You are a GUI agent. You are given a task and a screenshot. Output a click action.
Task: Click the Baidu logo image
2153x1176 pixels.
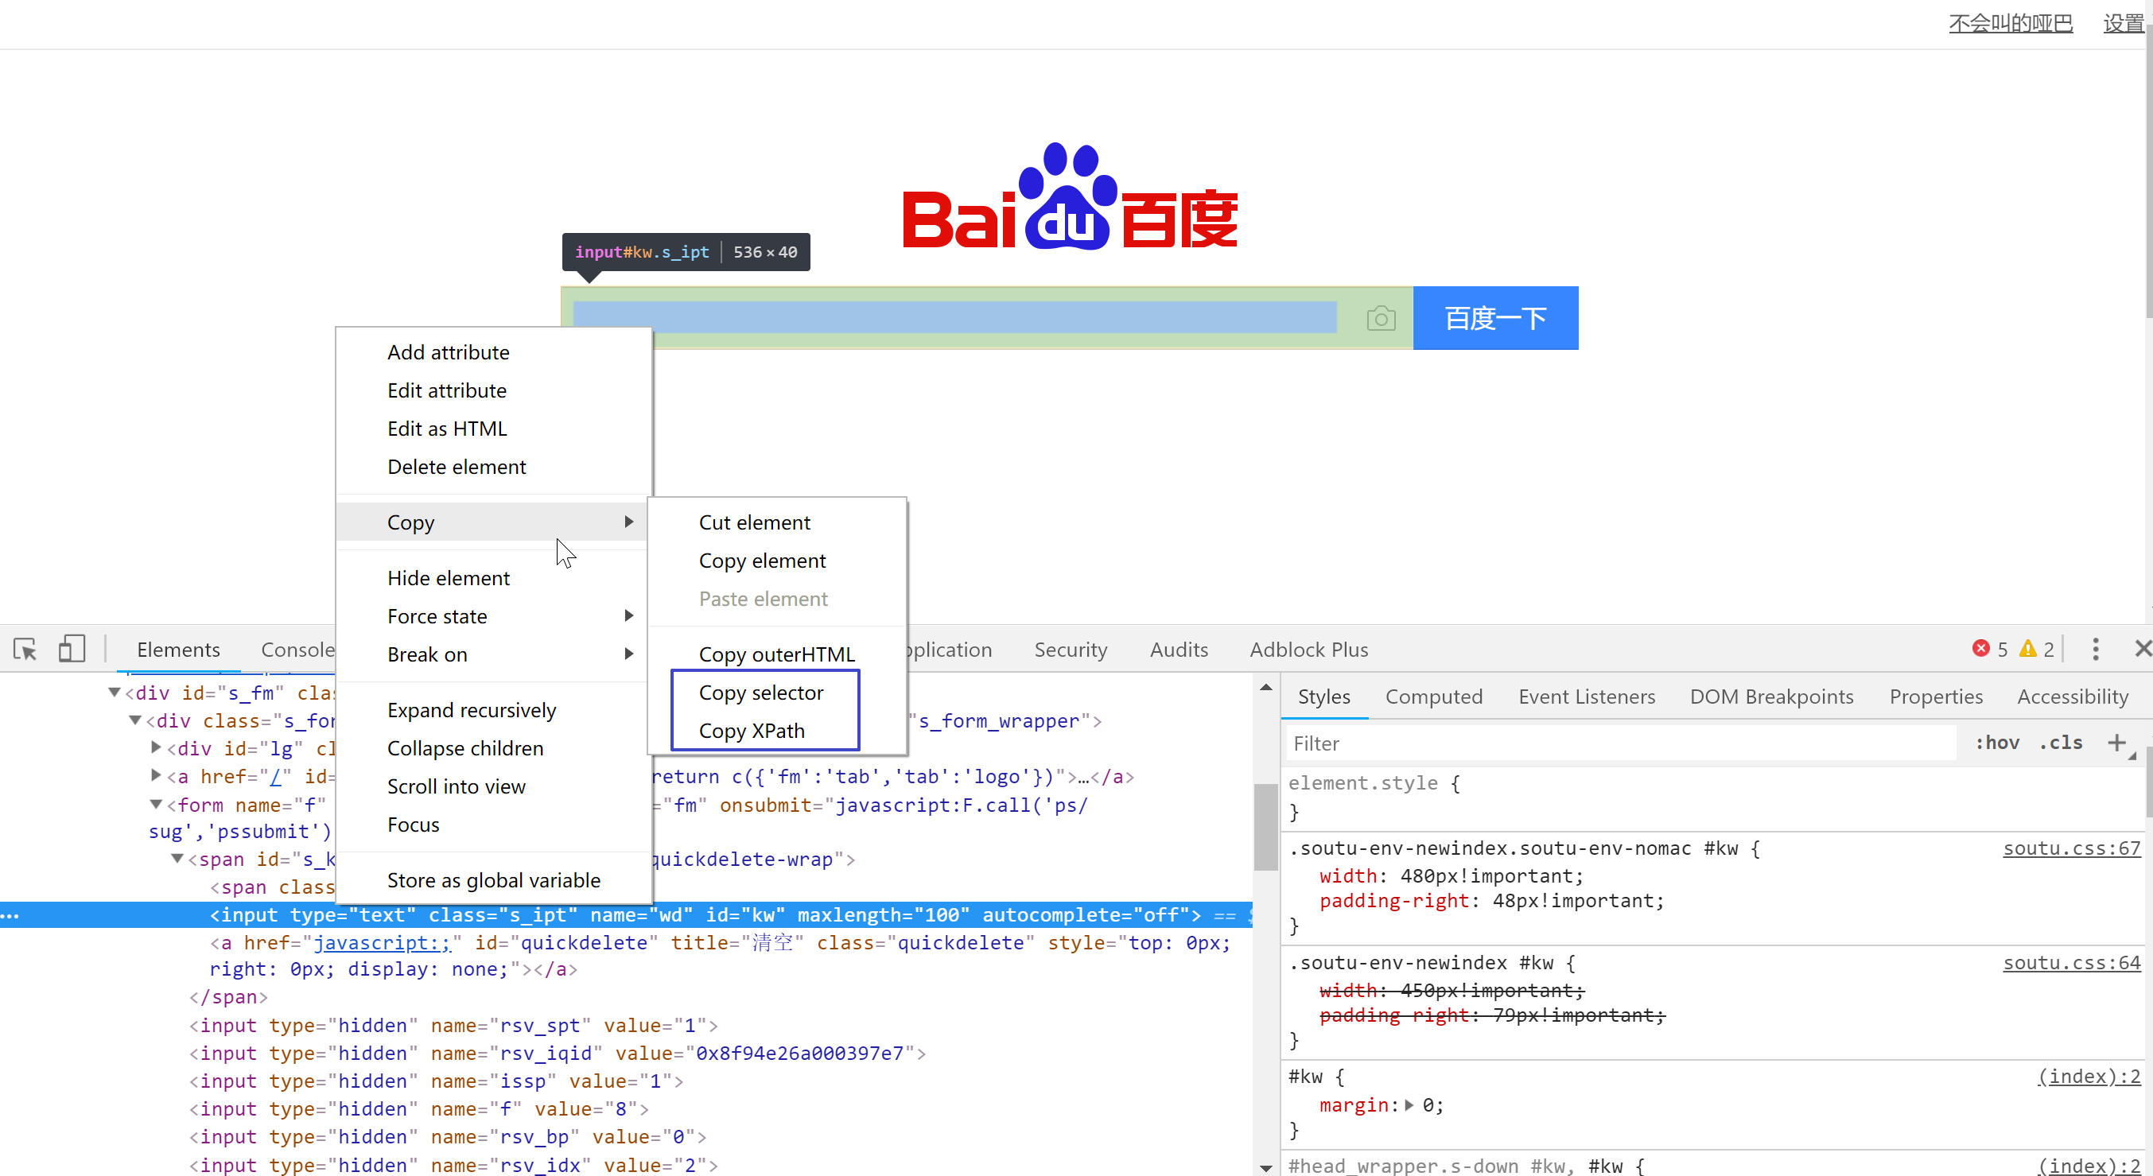[x=1070, y=198]
